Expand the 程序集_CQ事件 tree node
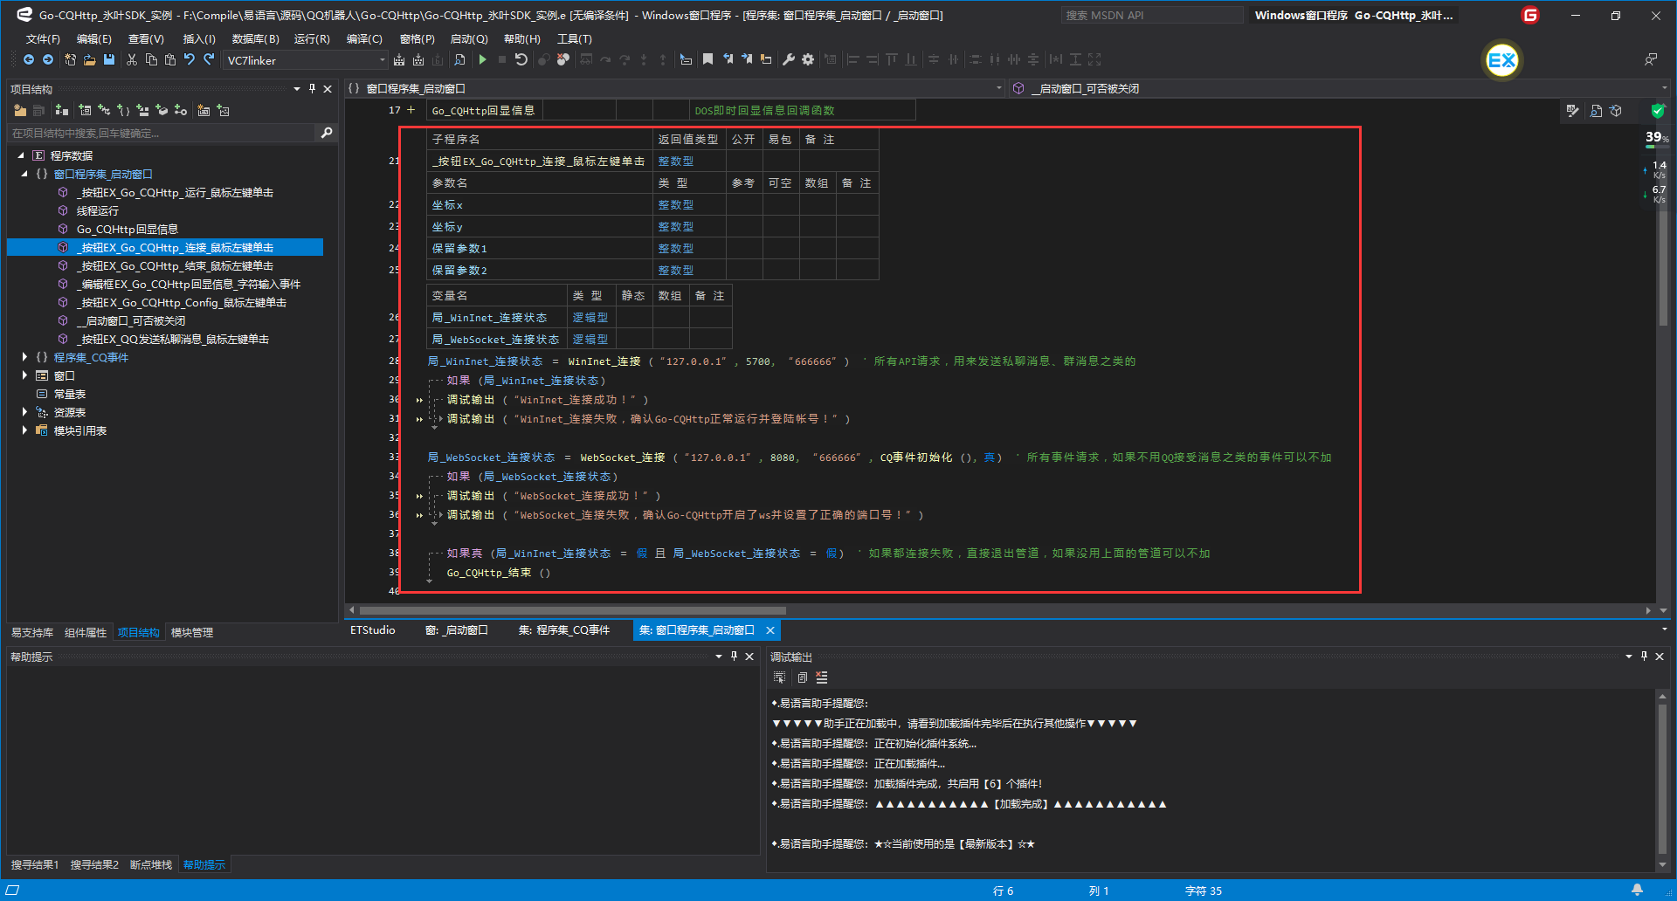This screenshot has width=1677, height=901. point(24,357)
